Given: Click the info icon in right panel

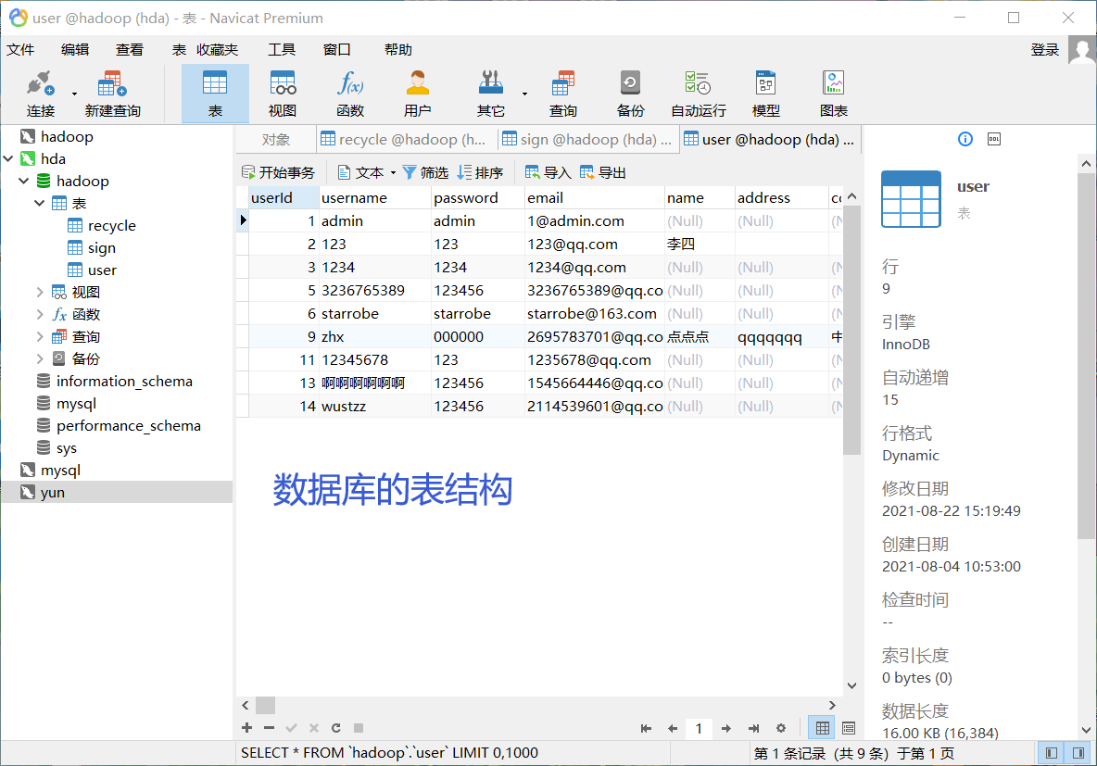Looking at the screenshot, I should pyautogui.click(x=965, y=139).
